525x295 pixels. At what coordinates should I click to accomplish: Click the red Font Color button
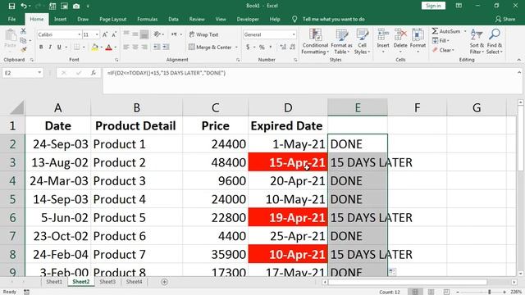(x=108, y=48)
